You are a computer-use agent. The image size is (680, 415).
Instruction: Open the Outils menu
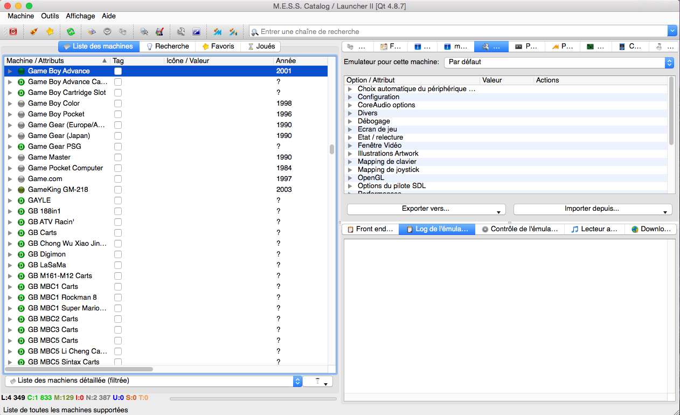[x=50, y=16]
